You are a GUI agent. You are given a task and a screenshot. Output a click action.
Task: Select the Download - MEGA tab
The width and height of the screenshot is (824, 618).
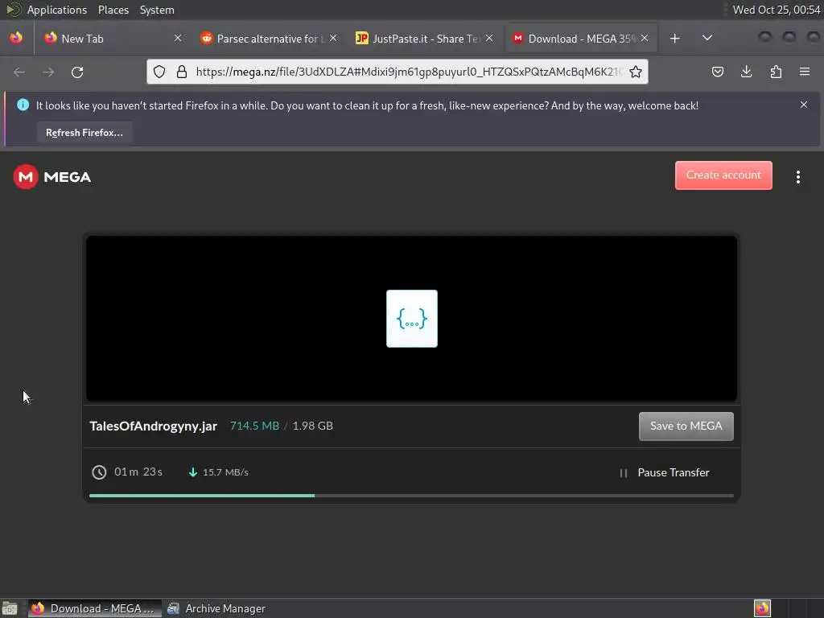coord(580,39)
